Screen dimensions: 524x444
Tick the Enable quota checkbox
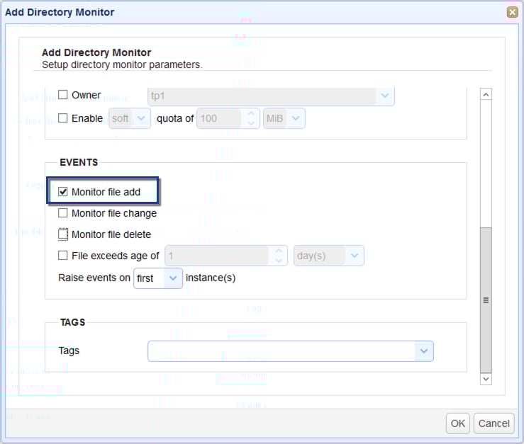[63, 118]
